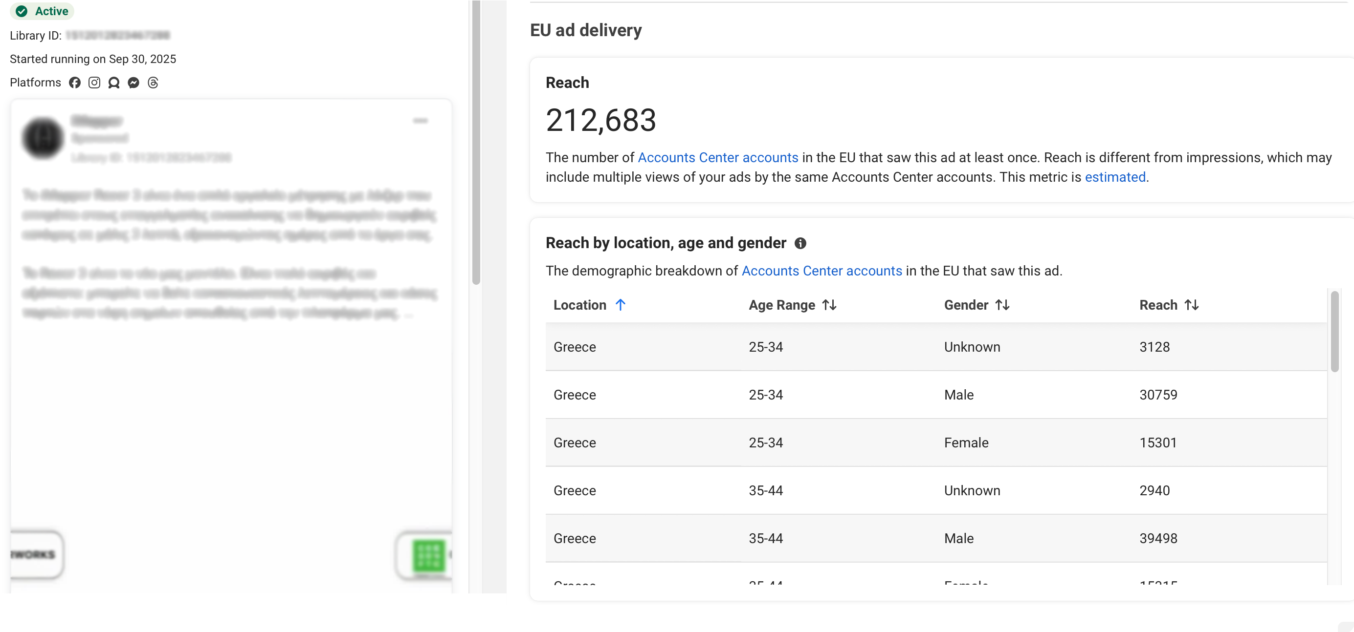Sort table by Reach arrows
The height and width of the screenshot is (632, 1354).
[x=1191, y=305]
